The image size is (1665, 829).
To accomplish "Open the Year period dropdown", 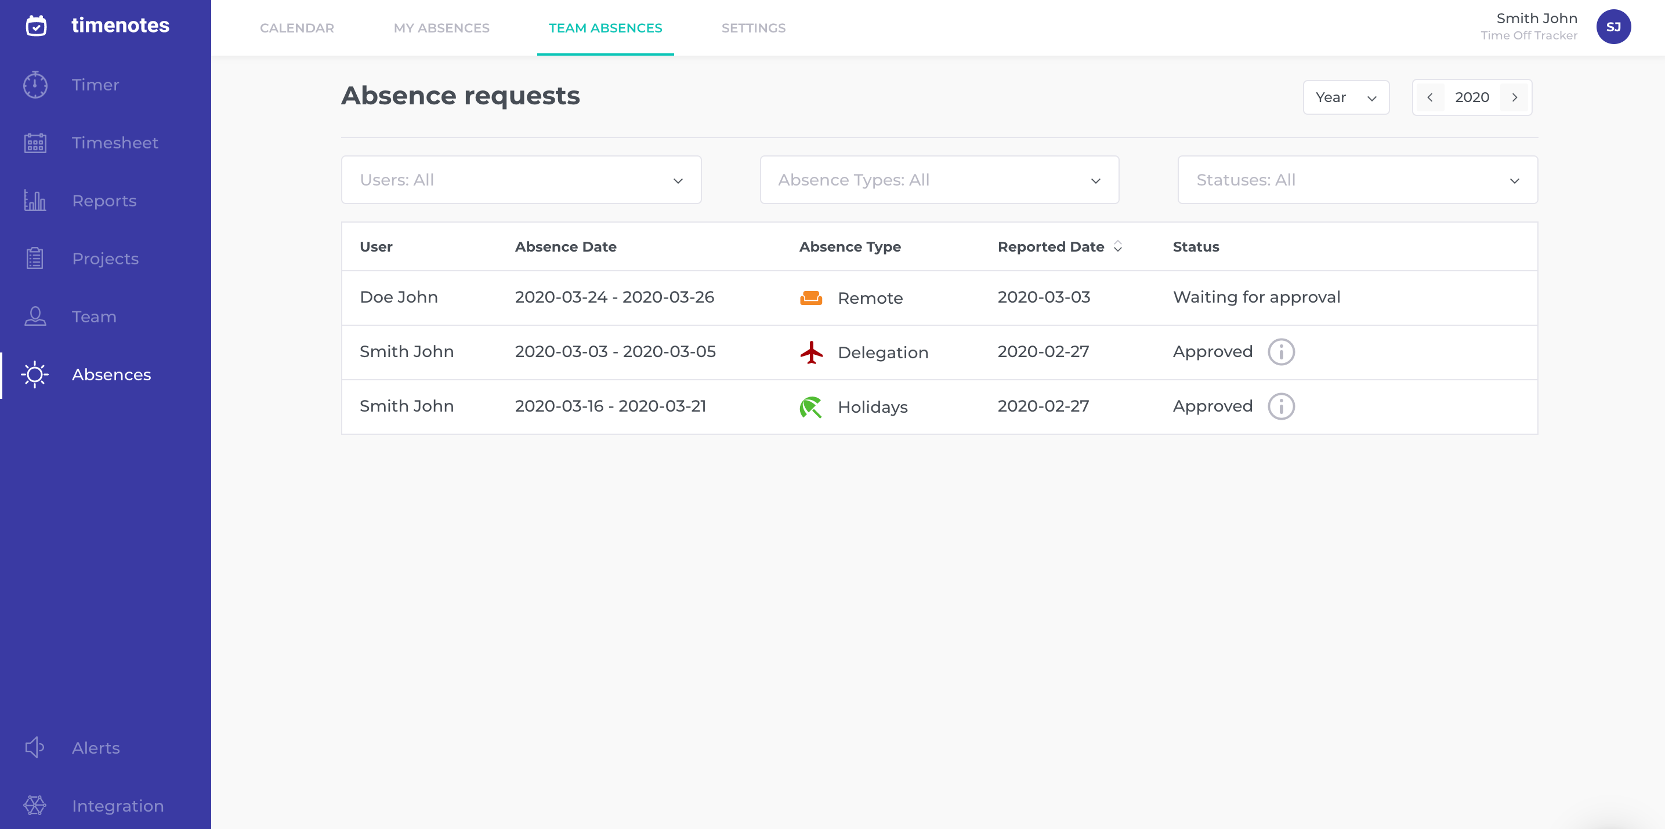I will (1345, 97).
